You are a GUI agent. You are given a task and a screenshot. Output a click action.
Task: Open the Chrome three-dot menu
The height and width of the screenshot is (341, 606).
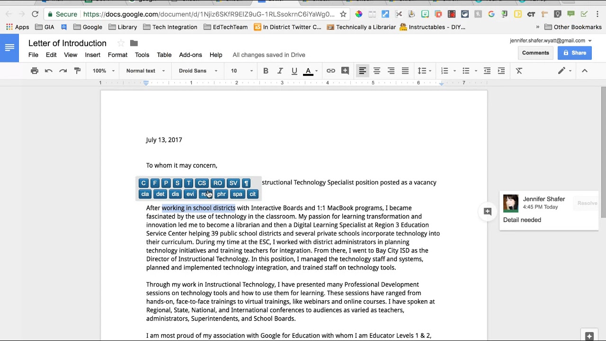597,14
